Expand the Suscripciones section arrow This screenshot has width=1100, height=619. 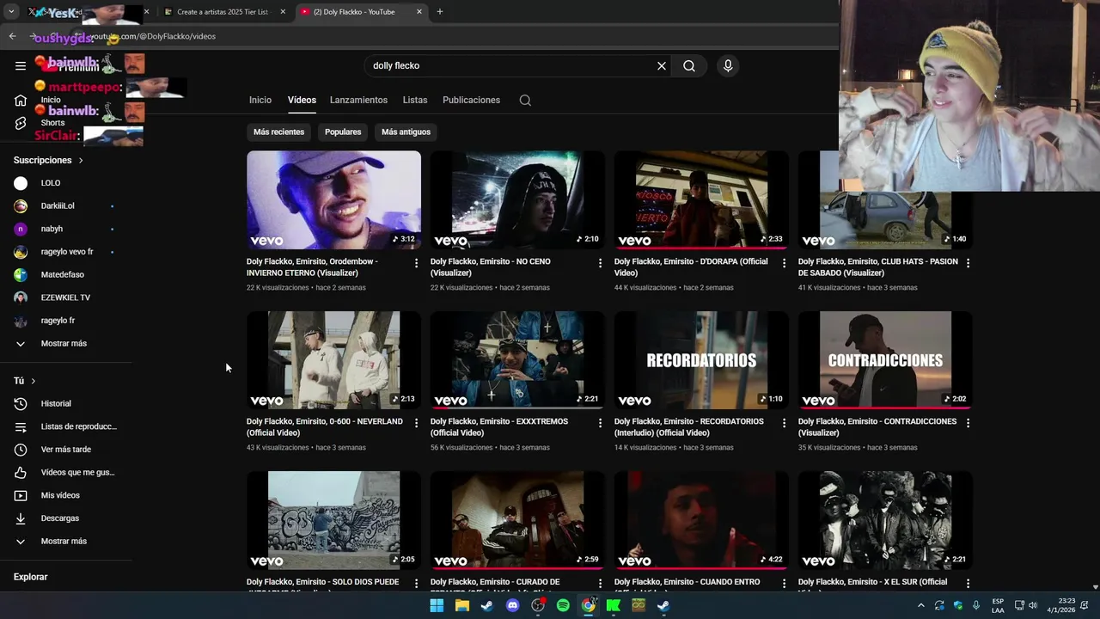81,161
